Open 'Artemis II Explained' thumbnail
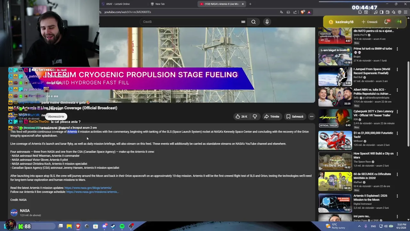The image size is (410, 231). (x=335, y=203)
